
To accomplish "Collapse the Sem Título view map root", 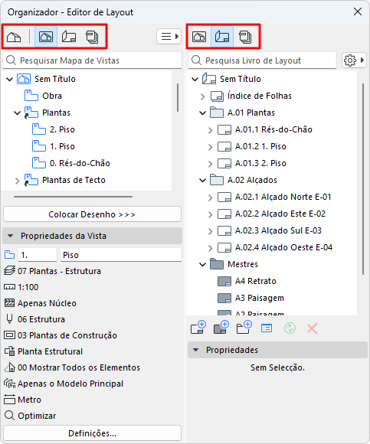I will click(x=10, y=79).
